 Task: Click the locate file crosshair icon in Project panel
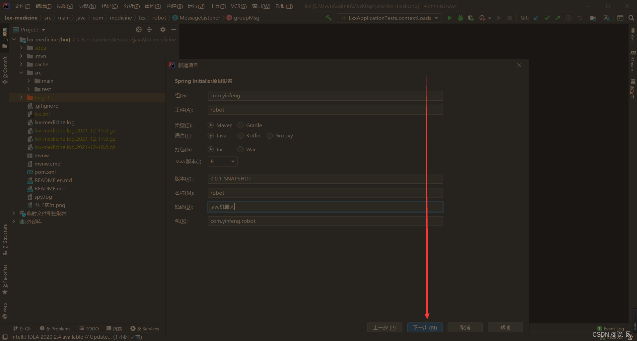tap(139, 29)
